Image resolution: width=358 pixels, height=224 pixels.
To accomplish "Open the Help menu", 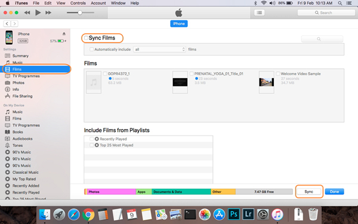I will tap(135, 3).
